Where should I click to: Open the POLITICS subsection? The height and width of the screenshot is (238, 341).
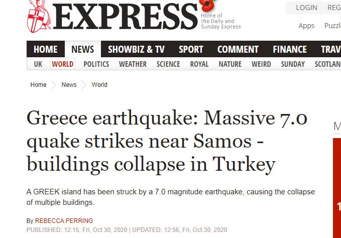coord(96,64)
